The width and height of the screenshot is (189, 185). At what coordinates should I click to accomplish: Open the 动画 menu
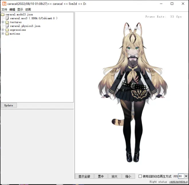[x=28, y=9]
